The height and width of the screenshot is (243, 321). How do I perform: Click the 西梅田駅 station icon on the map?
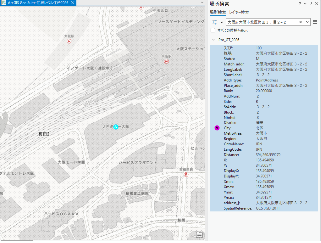click(x=186, y=174)
